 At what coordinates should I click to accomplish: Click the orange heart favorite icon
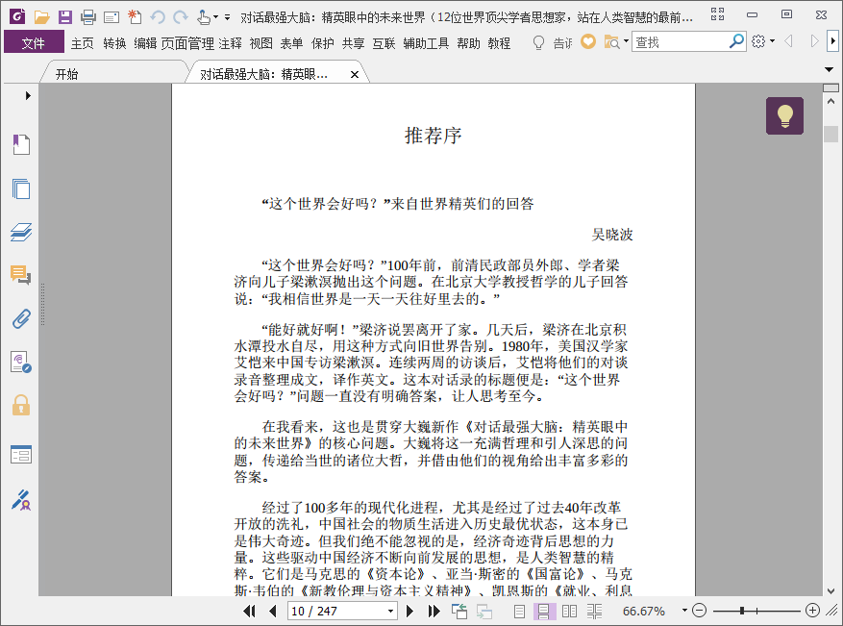click(588, 41)
